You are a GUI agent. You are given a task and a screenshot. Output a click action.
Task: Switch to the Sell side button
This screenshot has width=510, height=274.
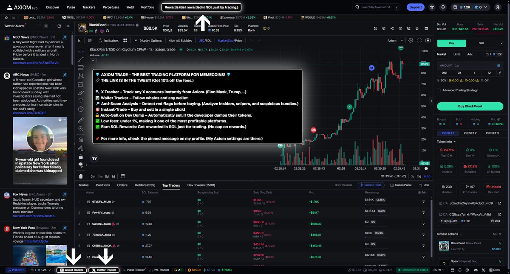tap(481, 43)
